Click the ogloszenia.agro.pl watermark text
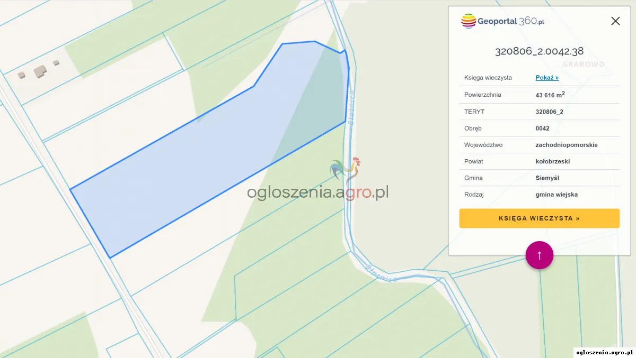 pos(317,192)
